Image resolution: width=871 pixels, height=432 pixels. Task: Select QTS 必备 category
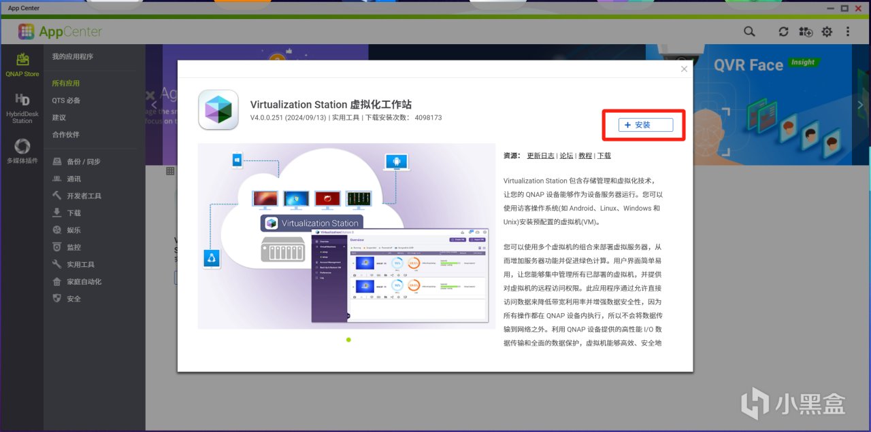point(66,101)
